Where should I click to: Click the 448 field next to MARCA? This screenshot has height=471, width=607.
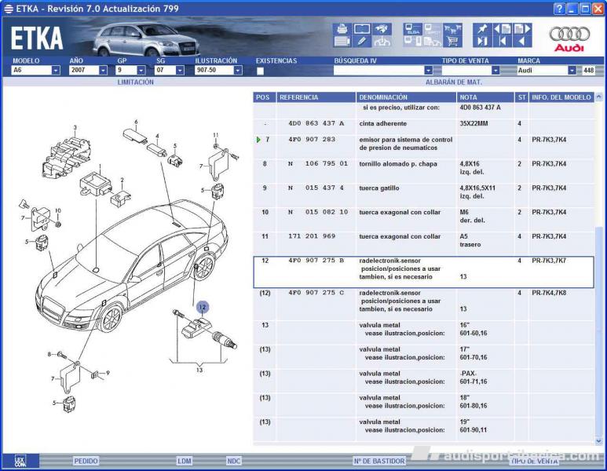588,70
